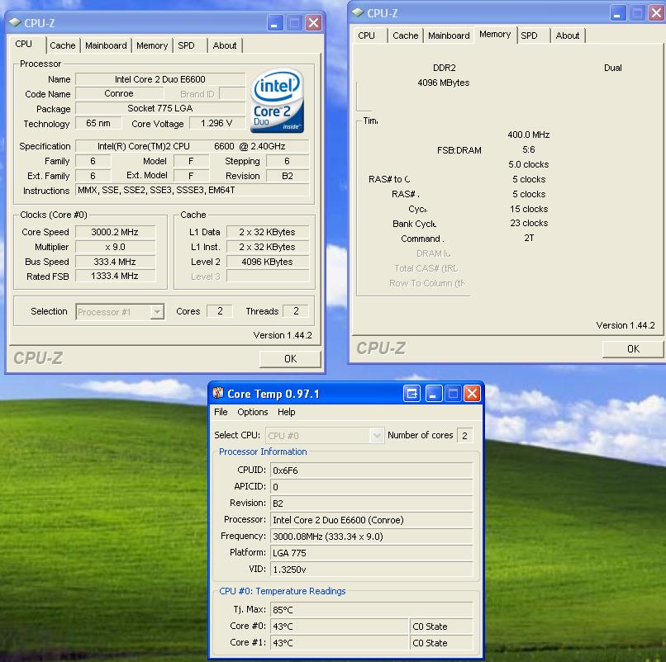Open the Select CPU dropdown in Core Temp
Screen dimensions: 666x662
[376, 435]
